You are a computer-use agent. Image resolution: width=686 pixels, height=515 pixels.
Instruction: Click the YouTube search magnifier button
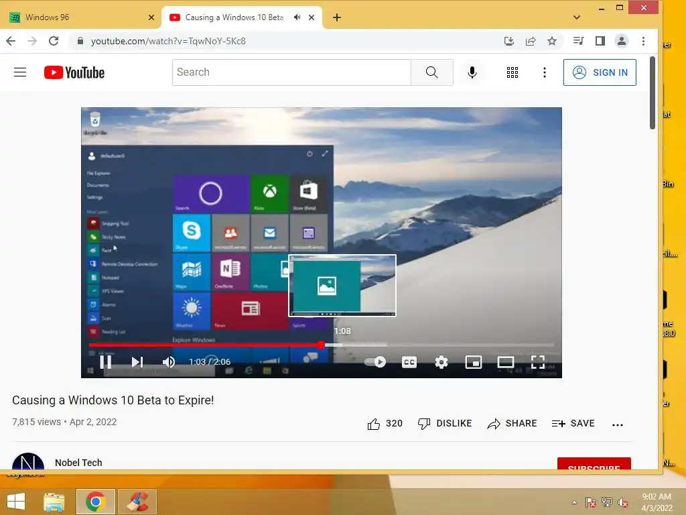[x=432, y=72]
